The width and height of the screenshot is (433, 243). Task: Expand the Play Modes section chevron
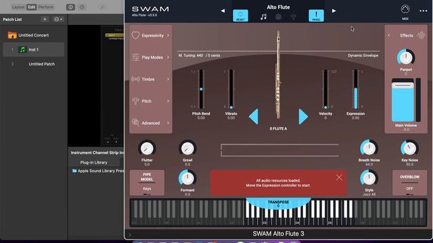(168, 57)
